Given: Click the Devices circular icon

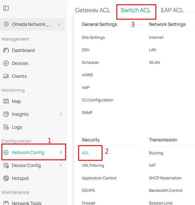Looking at the screenshot, I should tap(6, 63).
